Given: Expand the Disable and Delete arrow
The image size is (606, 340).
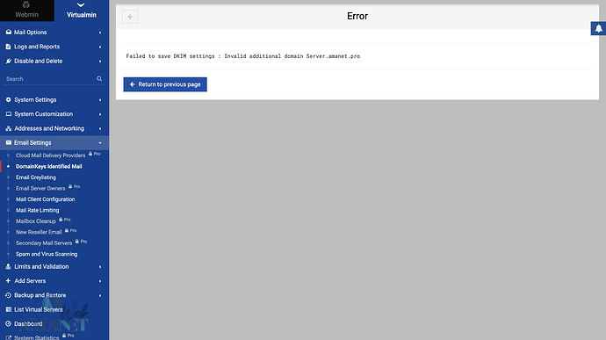Looking at the screenshot, I should click(x=100, y=61).
